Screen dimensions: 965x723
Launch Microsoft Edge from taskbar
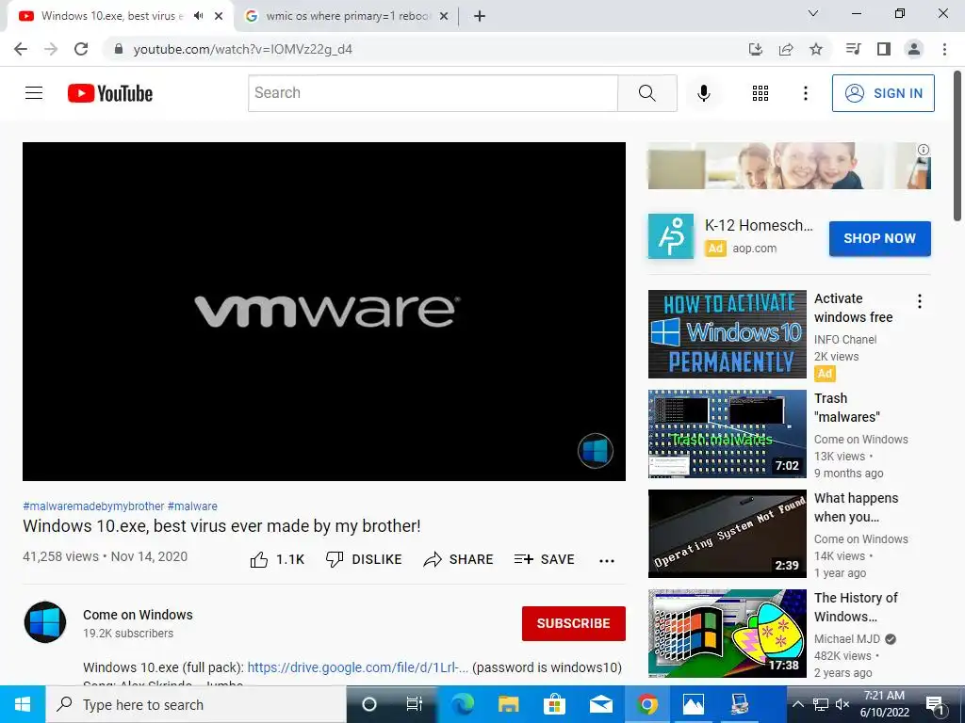pos(462,704)
